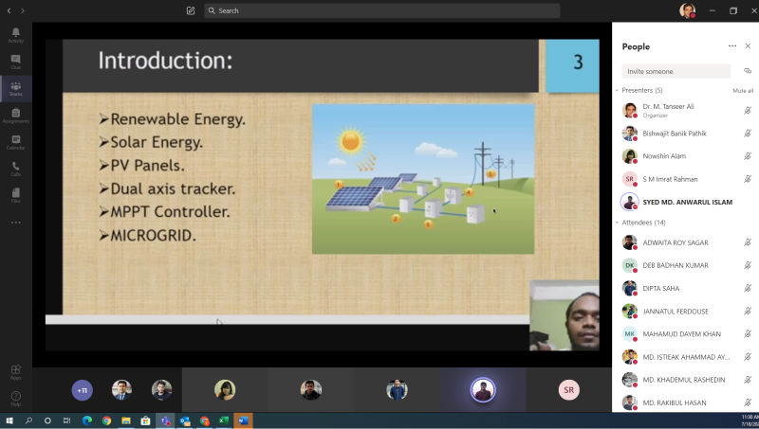The width and height of the screenshot is (759, 429).
Task: Click the Invite someone input field
Action: [x=676, y=71]
